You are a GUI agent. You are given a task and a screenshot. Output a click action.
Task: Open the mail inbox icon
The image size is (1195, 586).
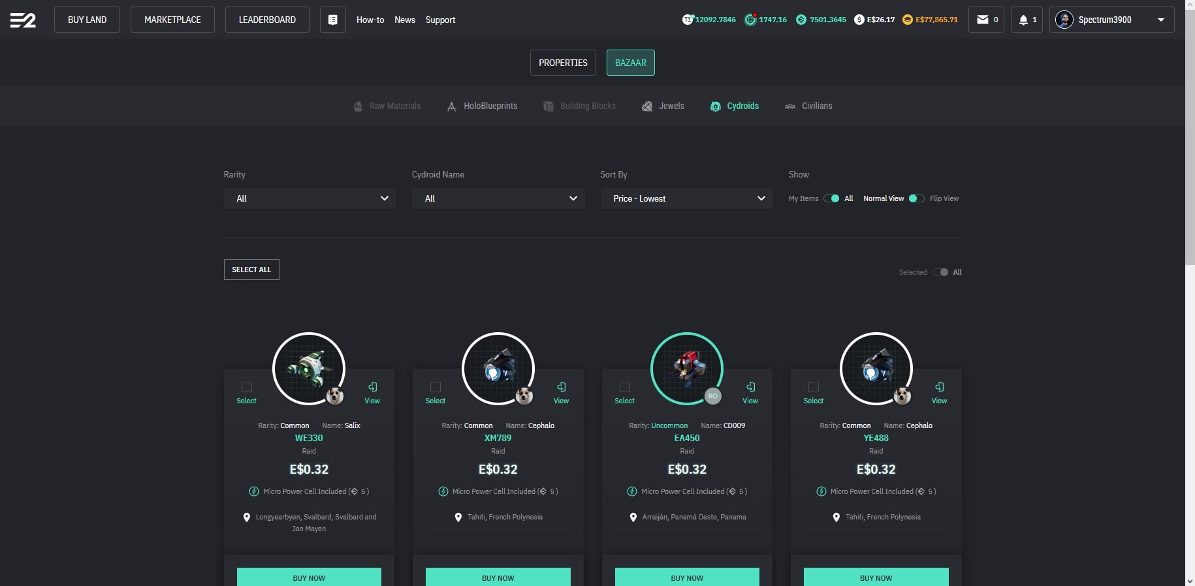[x=982, y=20]
